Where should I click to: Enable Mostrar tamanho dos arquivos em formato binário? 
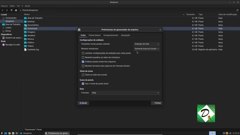point(83,66)
